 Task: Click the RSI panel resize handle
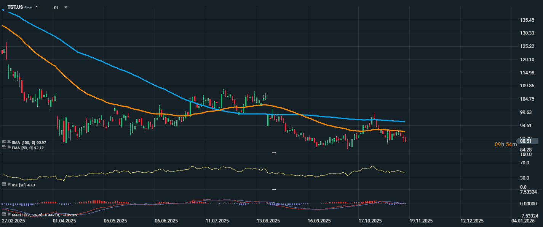coord(273,152)
